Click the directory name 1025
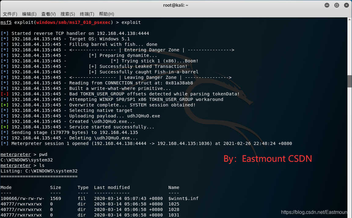 (174, 204)
